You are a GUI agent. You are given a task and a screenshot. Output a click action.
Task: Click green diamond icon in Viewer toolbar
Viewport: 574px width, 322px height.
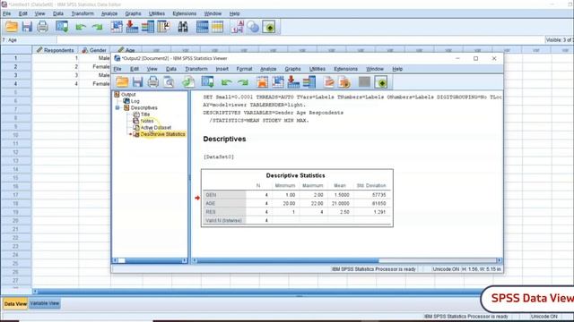tap(381, 82)
